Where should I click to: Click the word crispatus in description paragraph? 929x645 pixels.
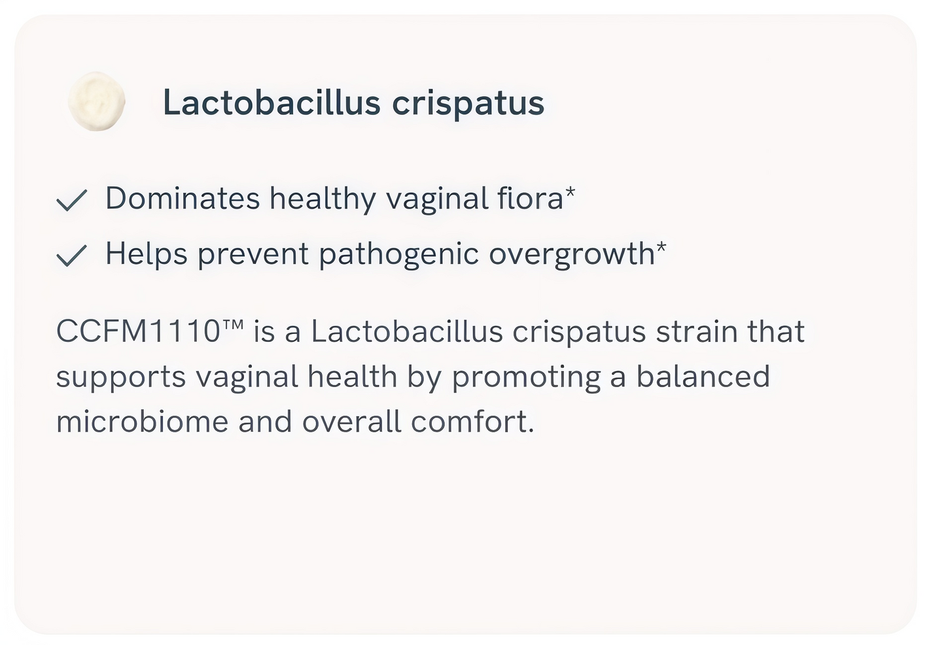[580, 333]
